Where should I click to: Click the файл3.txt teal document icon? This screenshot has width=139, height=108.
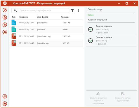coord(14,29)
